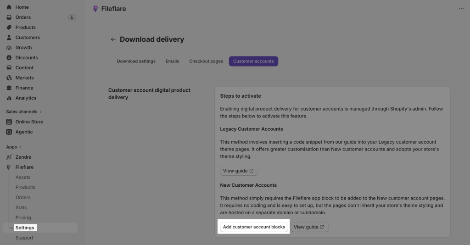Click the Online Store icon
470x245 pixels.
coord(9,122)
